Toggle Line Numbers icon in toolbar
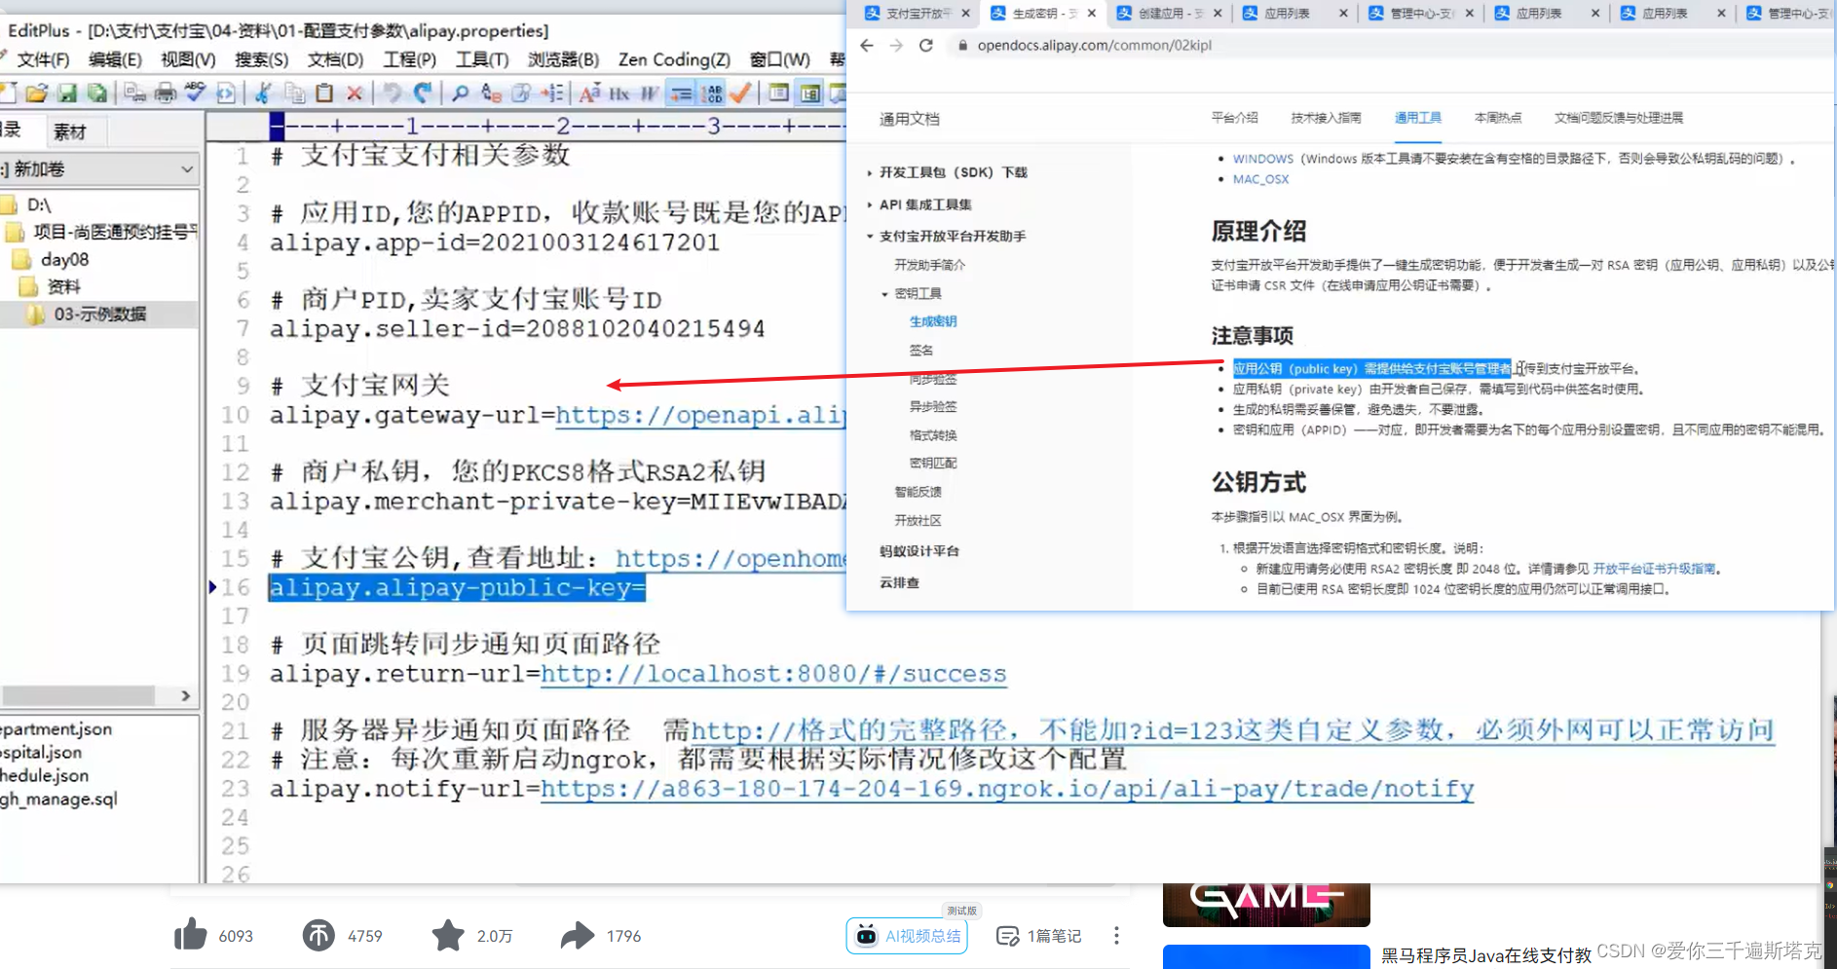Screen dimensions: 1837x969 [712, 93]
